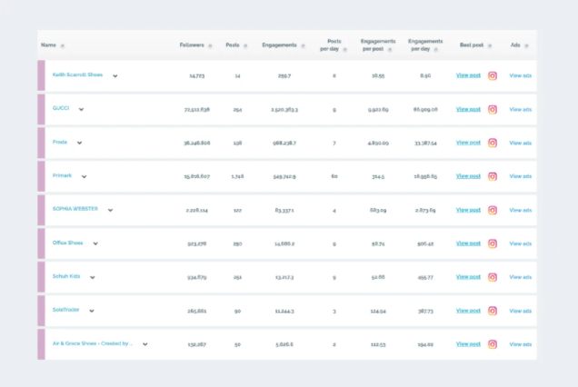Open Instagram icon in the GUCCI row
Screen dimensions: 578x387
tap(493, 109)
